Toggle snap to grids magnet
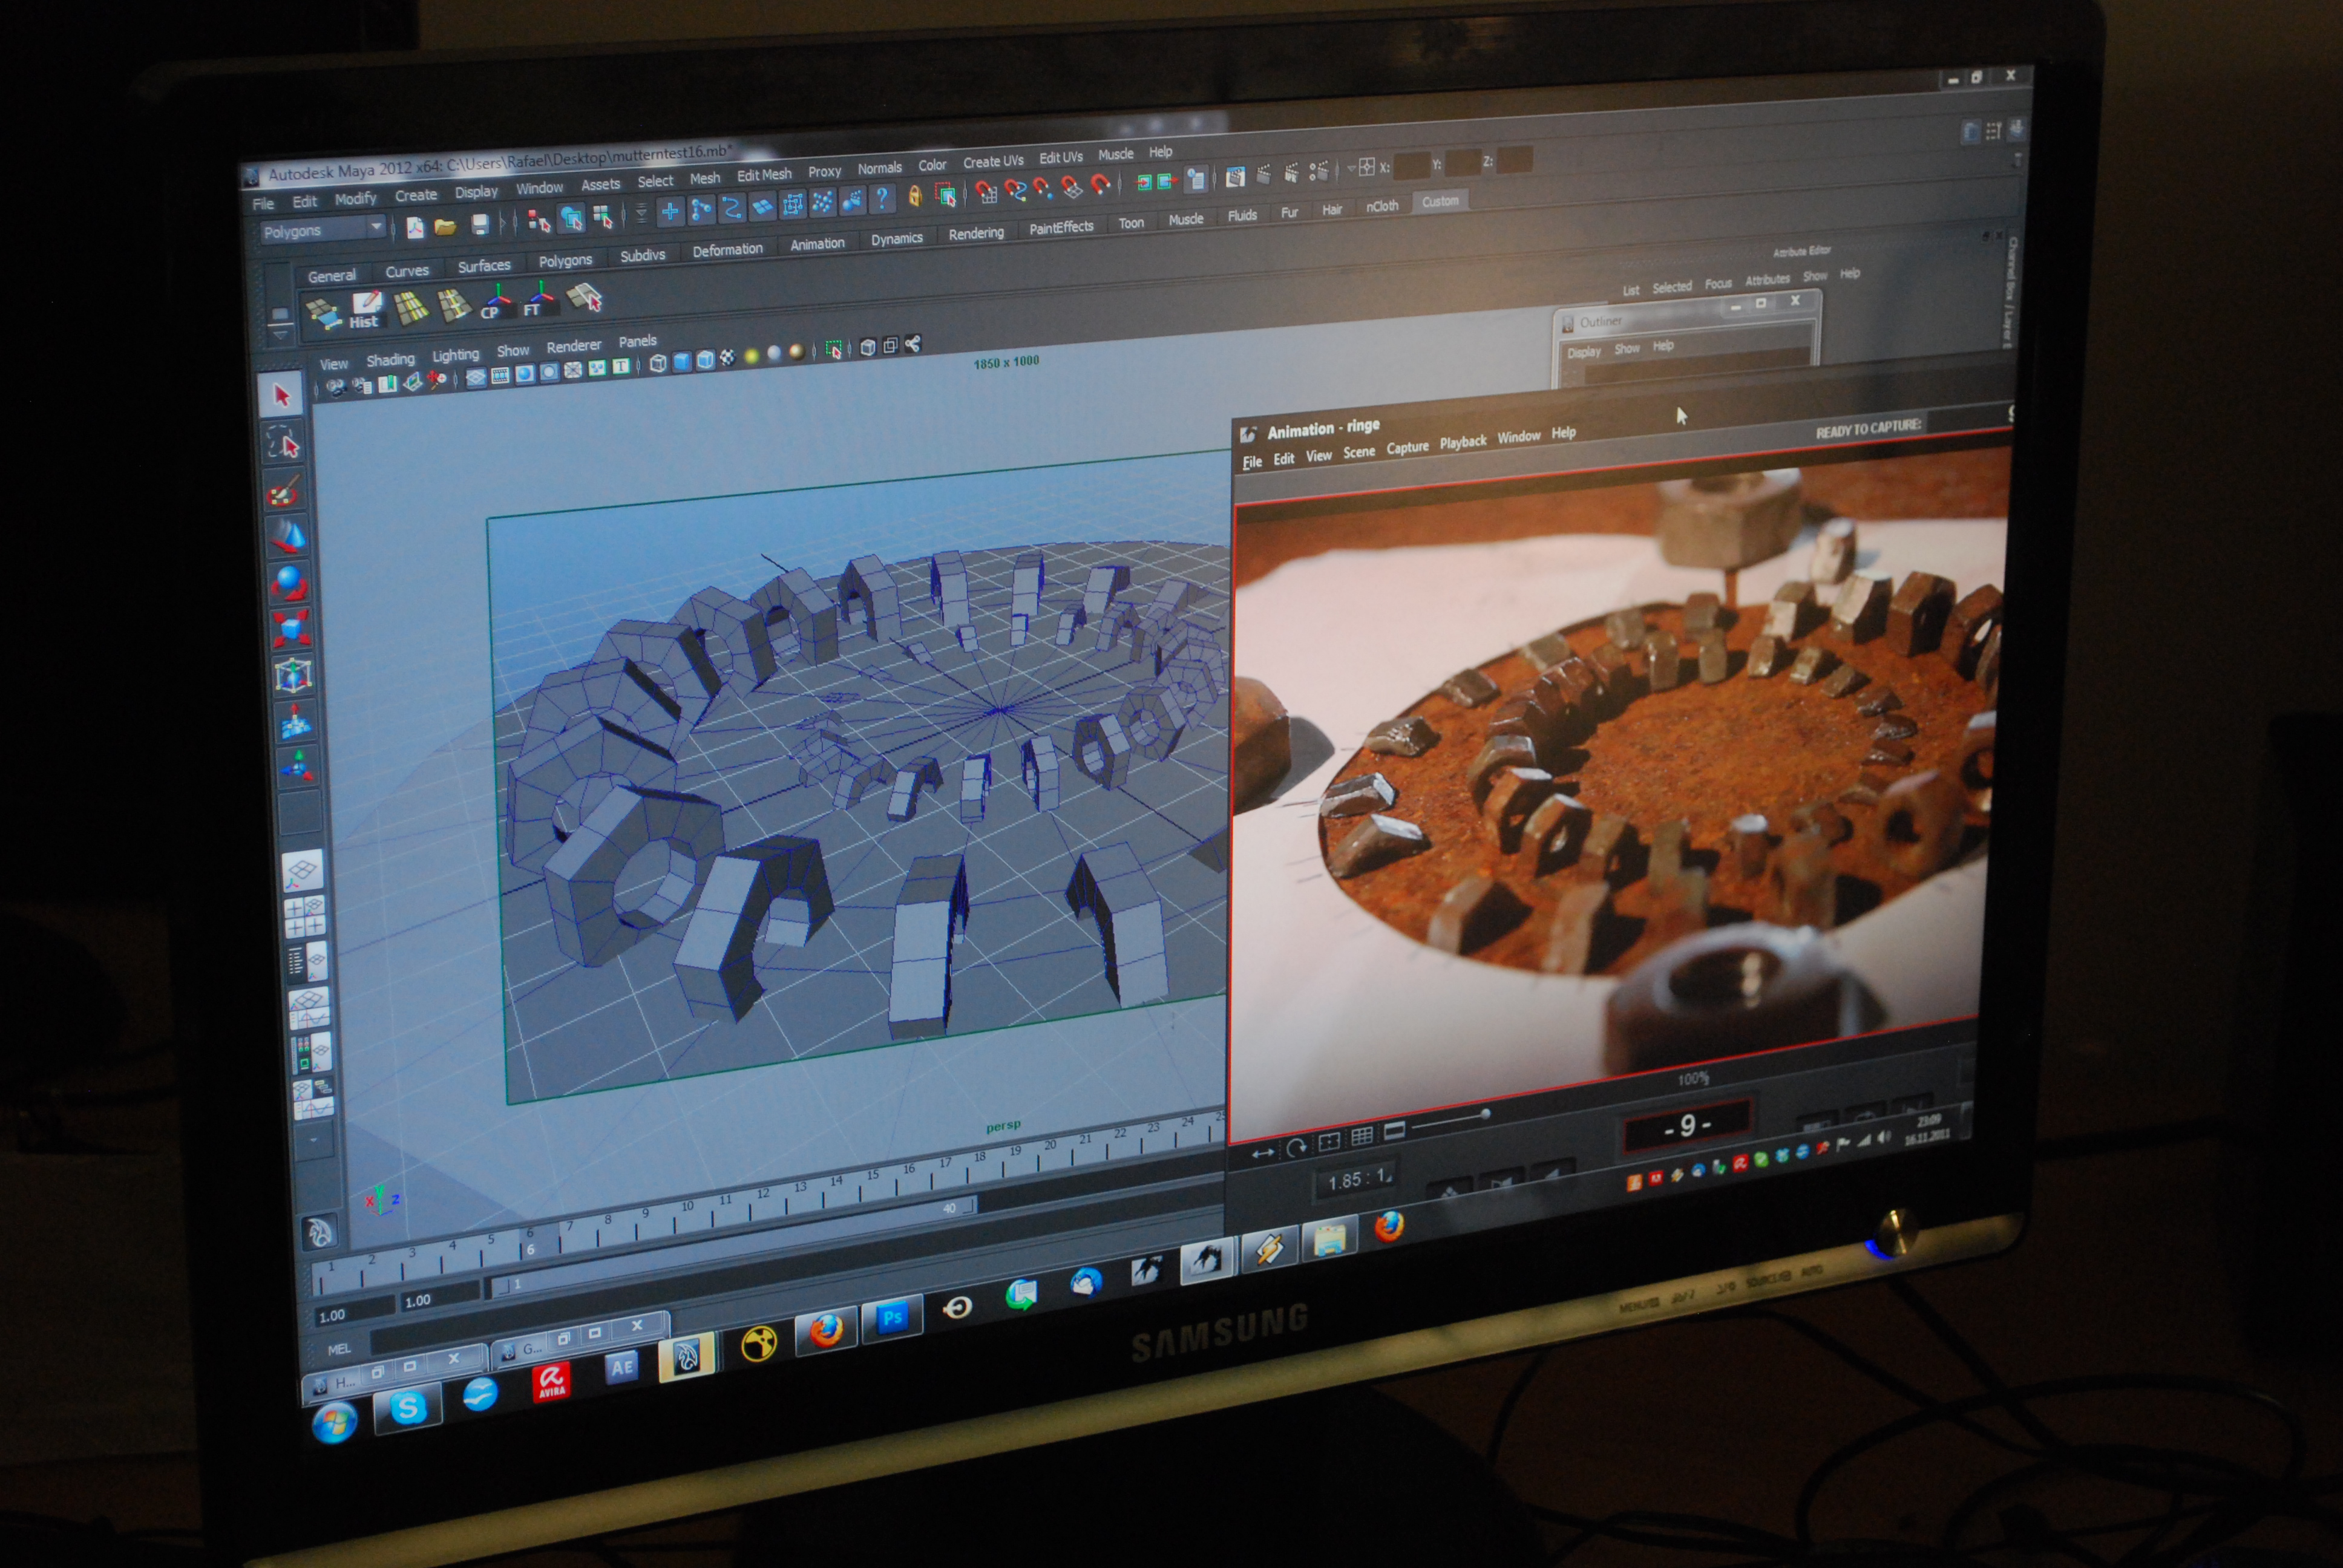This screenshot has width=2343, height=1568. tap(986, 191)
